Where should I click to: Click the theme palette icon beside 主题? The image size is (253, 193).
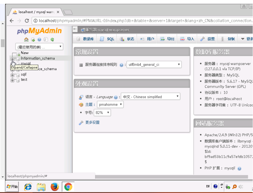point(81,105)
